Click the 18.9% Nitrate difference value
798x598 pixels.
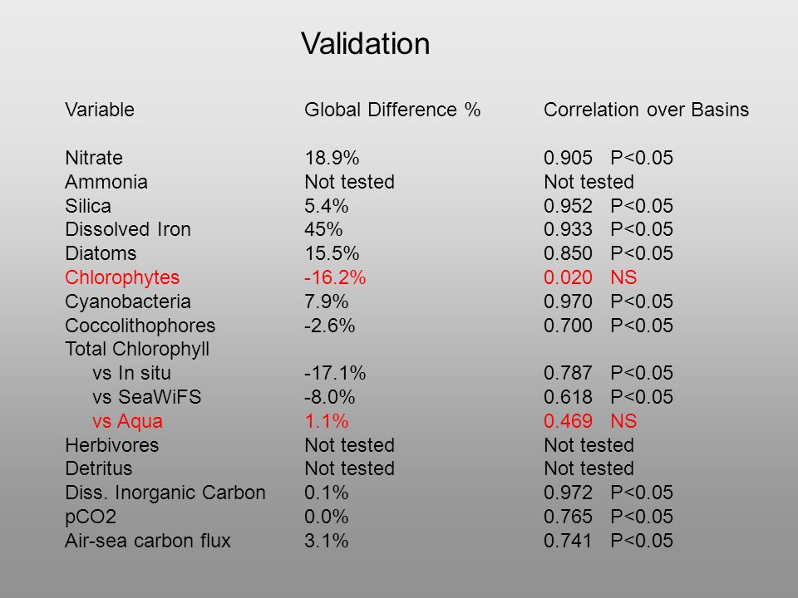click(x=332, y=158)
